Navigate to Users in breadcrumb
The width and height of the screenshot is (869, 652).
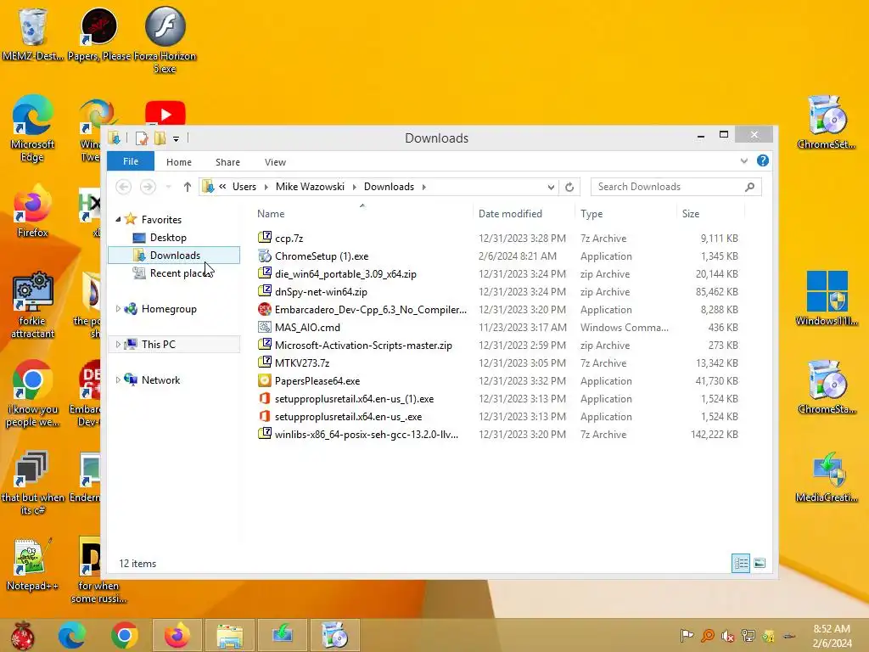point(244,187)
